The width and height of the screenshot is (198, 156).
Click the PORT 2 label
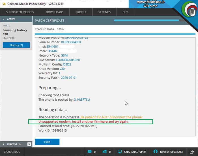[x=7, y=25]
